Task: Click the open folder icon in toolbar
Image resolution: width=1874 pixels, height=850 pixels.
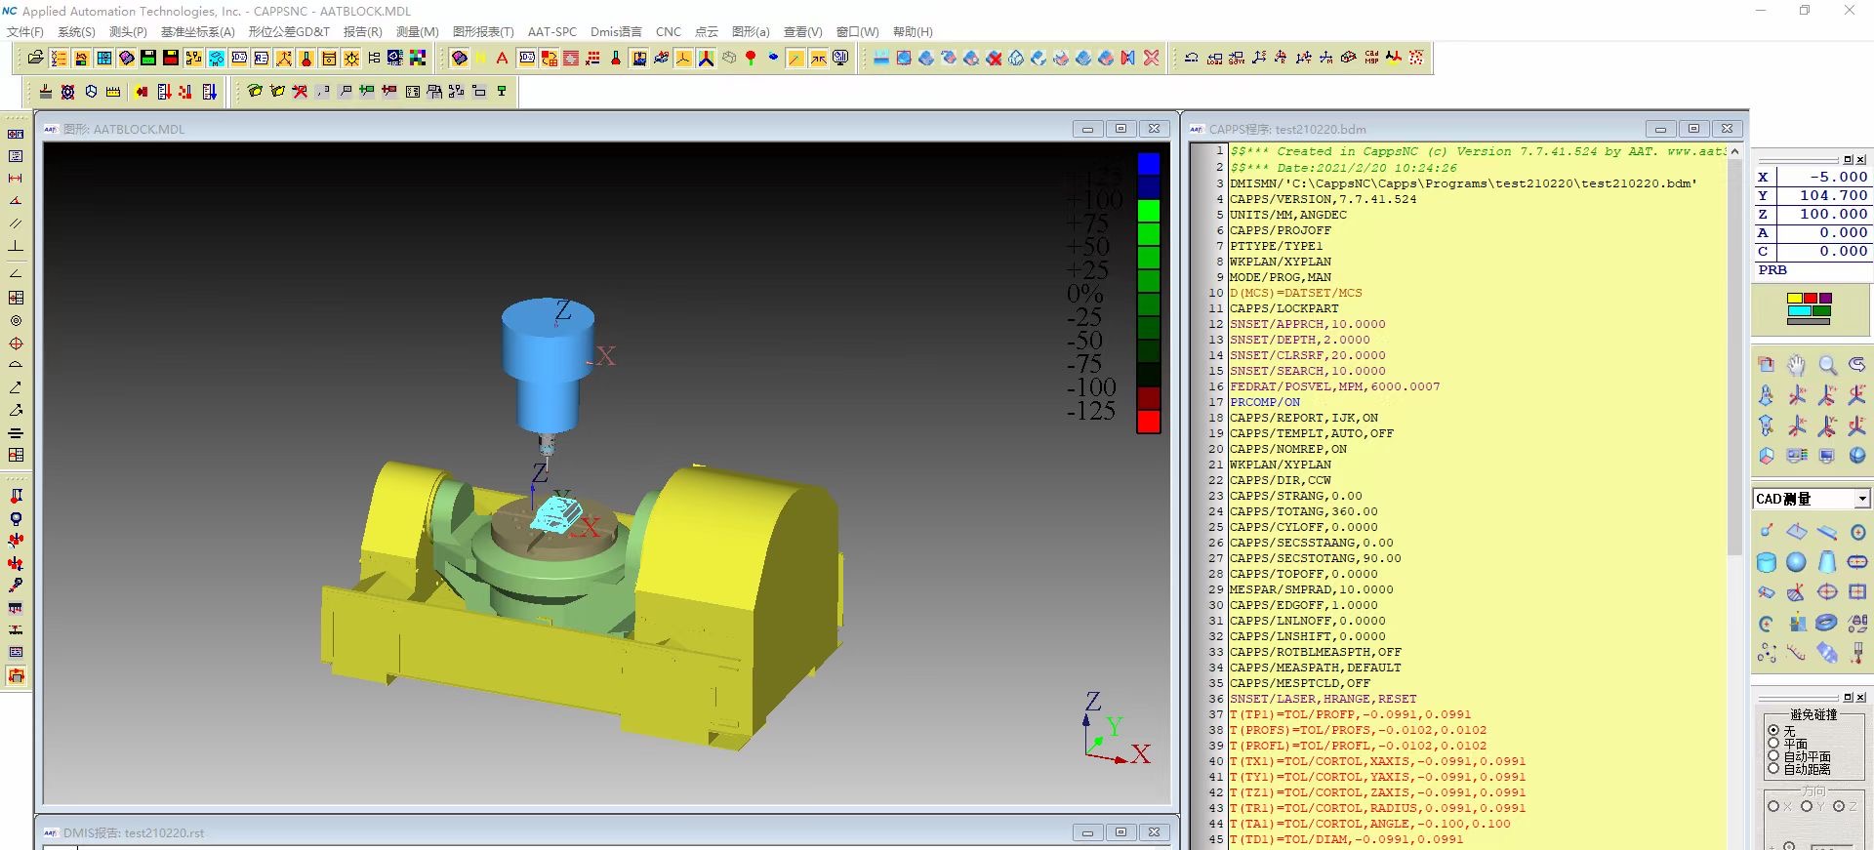Action: [x=36, y=59]
